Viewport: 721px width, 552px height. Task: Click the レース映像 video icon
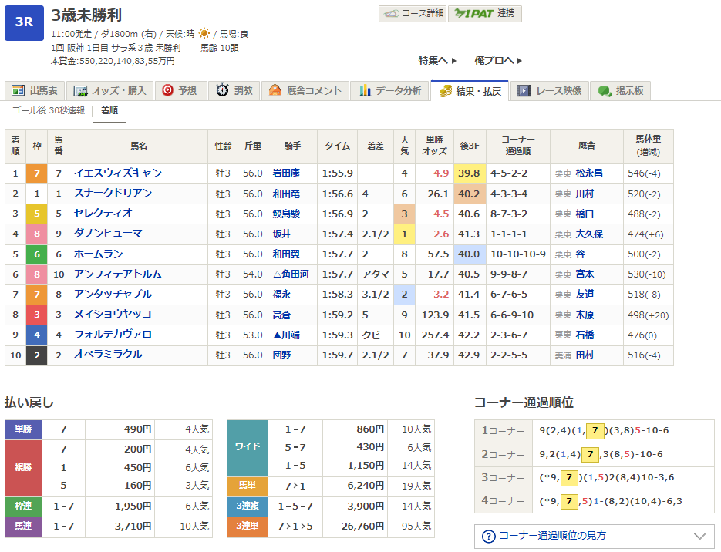(524, 91)
